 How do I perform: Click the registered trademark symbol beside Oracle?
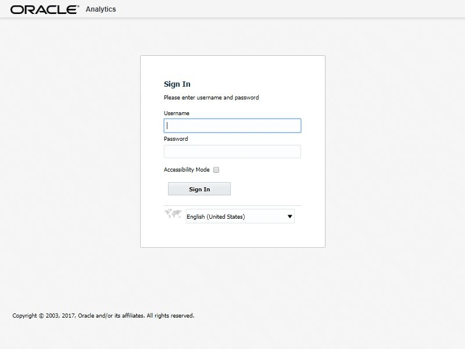pos(78,6)
